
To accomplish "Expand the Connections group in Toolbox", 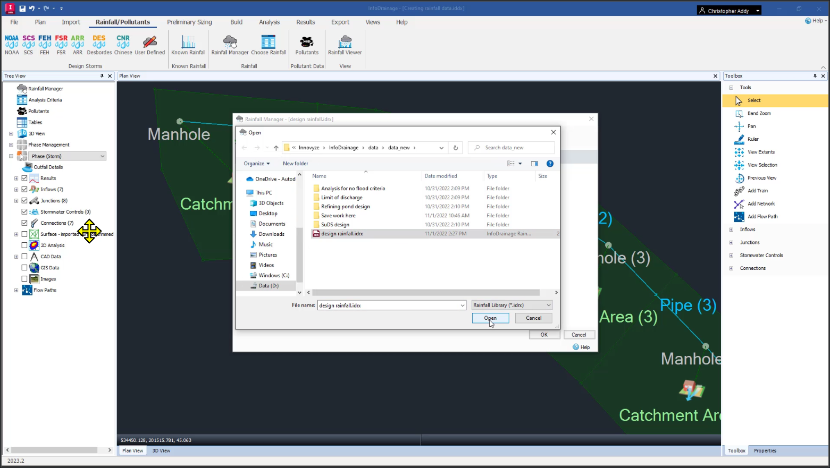I will 731,268.
